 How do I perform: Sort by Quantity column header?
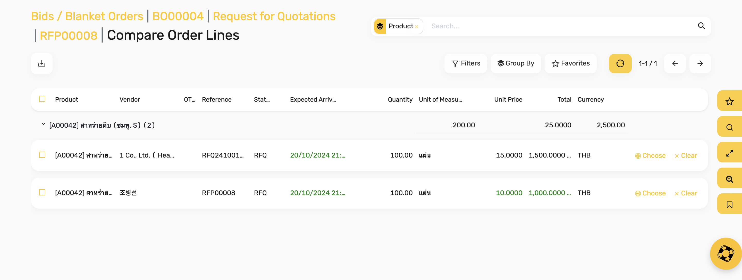tap(400, 100)
